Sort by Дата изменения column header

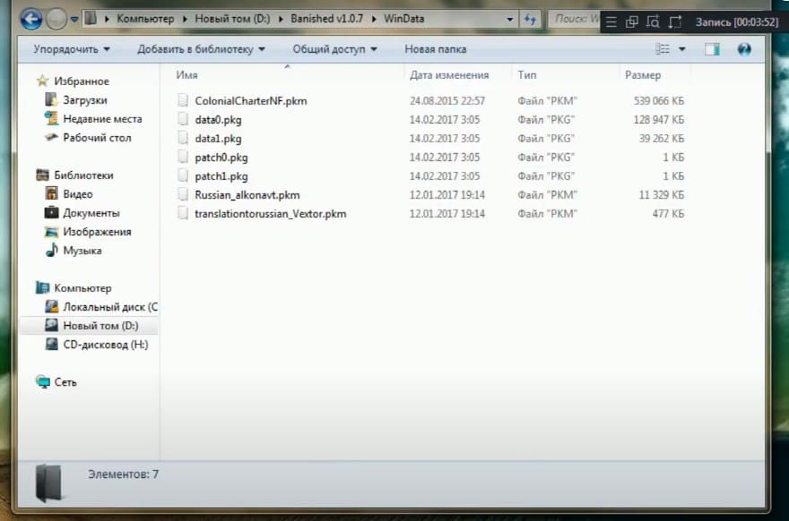coord(448,75)
